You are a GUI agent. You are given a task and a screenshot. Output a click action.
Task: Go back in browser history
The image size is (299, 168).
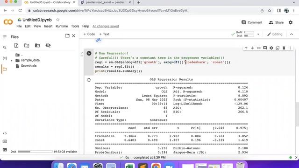click(5, 11)
